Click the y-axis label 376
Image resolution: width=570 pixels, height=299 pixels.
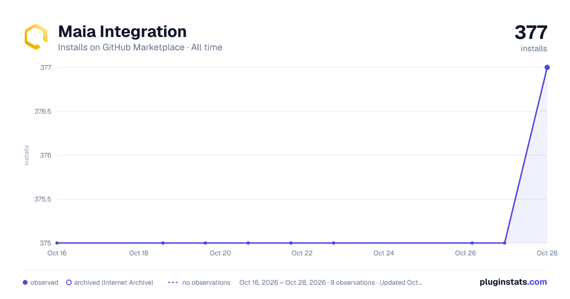point(46,155)
